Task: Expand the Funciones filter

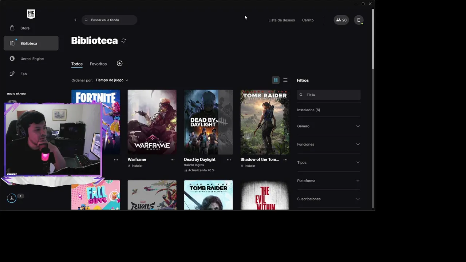Action: tap(329, 144)
